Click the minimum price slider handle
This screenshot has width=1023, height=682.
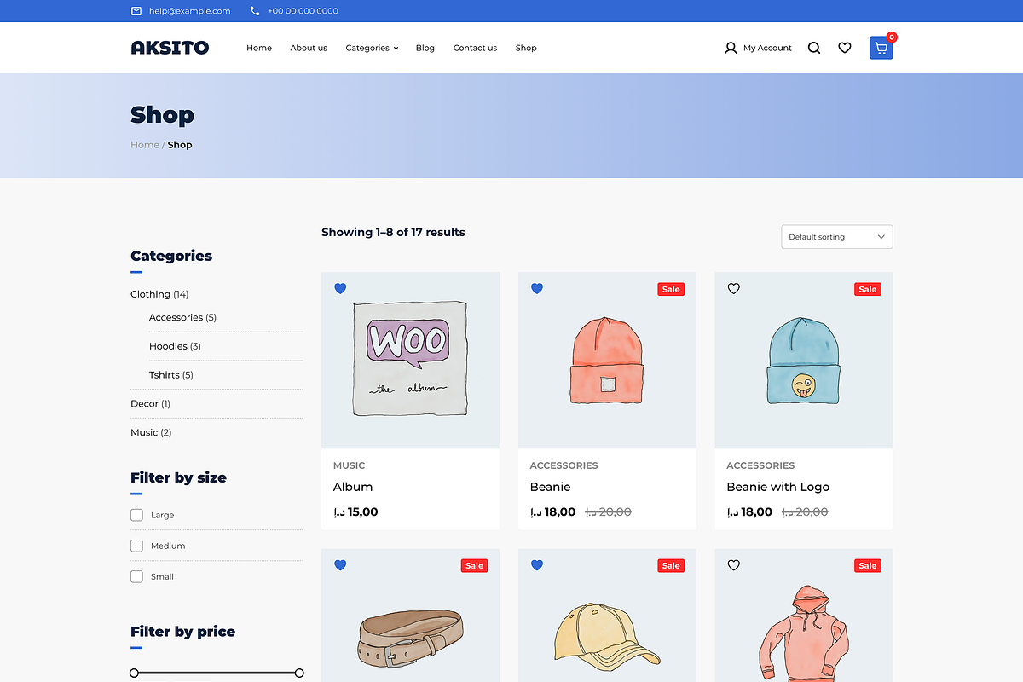point(134,673)
